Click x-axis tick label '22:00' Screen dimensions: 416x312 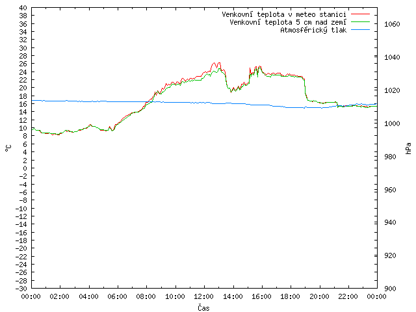tap(348, 296)
